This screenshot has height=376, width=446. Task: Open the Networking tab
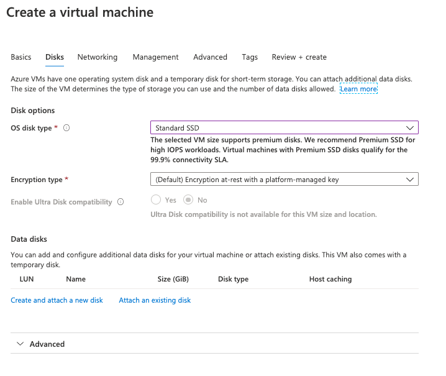(98, 57)
